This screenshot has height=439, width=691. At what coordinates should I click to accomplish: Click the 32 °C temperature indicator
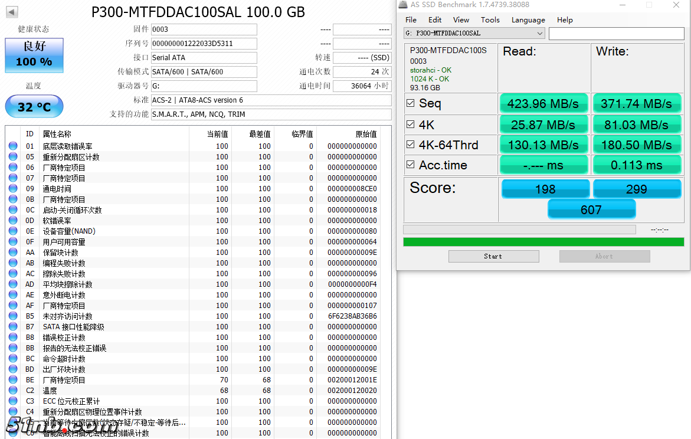click(34, 107)
